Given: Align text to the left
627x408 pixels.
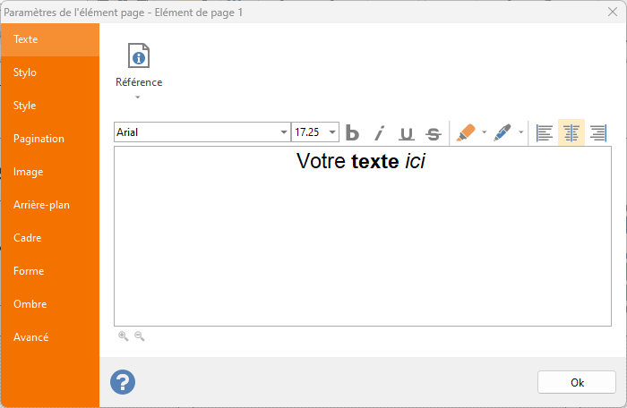Looking at the screenshot, I should (x=544, y=133).
